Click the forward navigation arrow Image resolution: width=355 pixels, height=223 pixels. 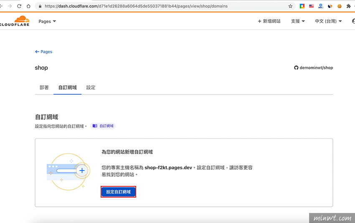coord(10,6)
